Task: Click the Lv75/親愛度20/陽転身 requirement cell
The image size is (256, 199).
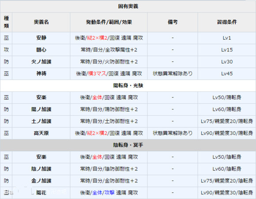Action: tap(227, 121)
